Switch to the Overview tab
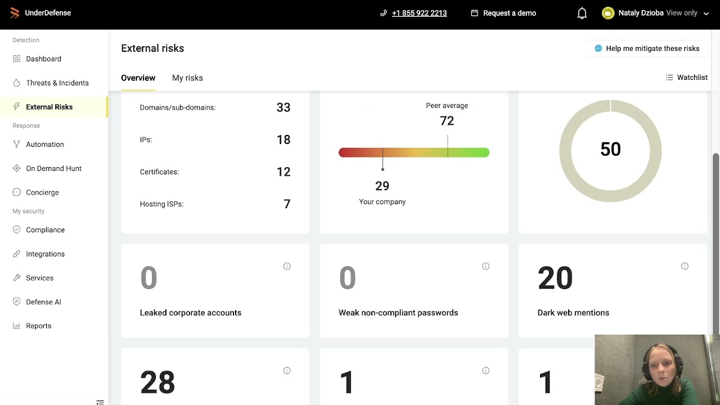This screenshot has height=405, width=720. (x=138, y=78)
